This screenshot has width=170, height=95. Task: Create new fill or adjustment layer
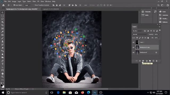click(147, 61)
